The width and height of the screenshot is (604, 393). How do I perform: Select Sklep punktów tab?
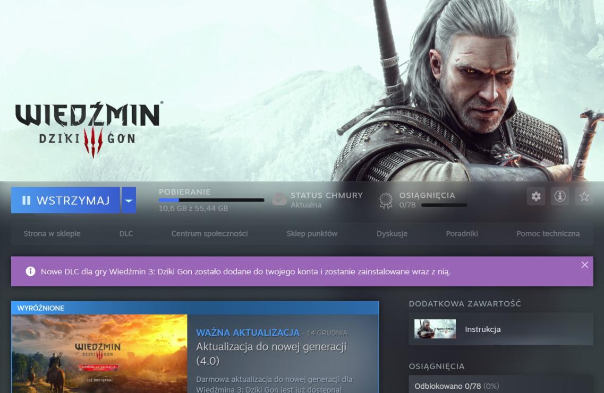[312, 233]
